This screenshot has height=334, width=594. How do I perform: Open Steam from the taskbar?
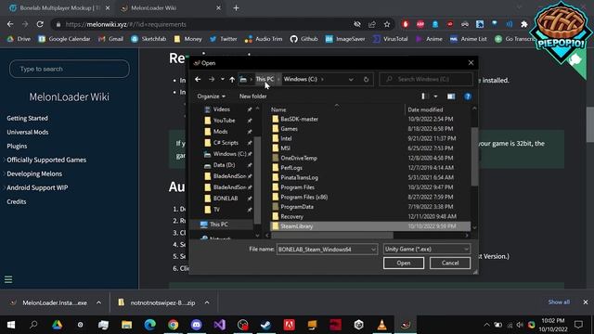[265, 325]
